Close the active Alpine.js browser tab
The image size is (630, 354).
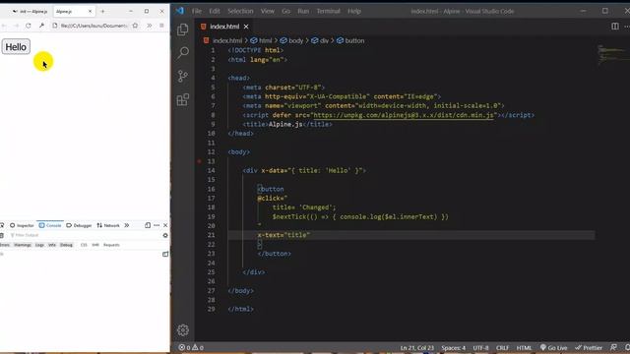coord(90,11)
